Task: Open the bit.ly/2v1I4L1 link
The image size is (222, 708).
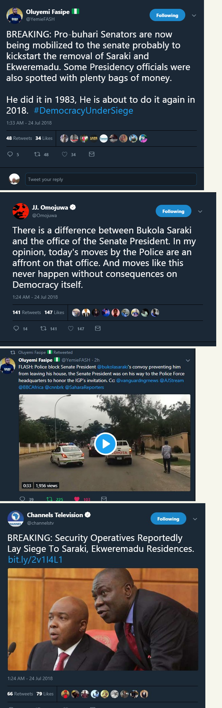Action: (x=35, y=560)
